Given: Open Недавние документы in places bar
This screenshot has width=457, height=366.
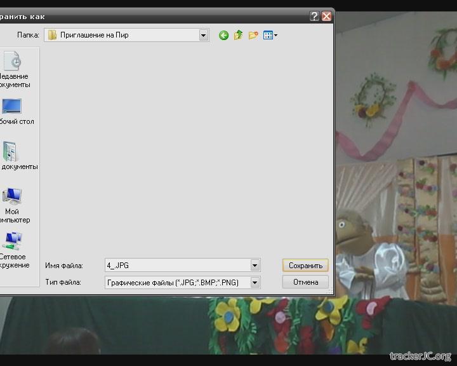Looking at the screenshot, I should click(x=13, y=70).
